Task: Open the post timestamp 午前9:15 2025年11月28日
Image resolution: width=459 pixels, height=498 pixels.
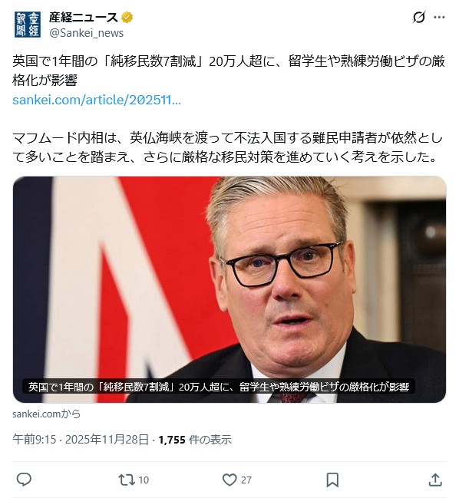Action: (81, 440)
